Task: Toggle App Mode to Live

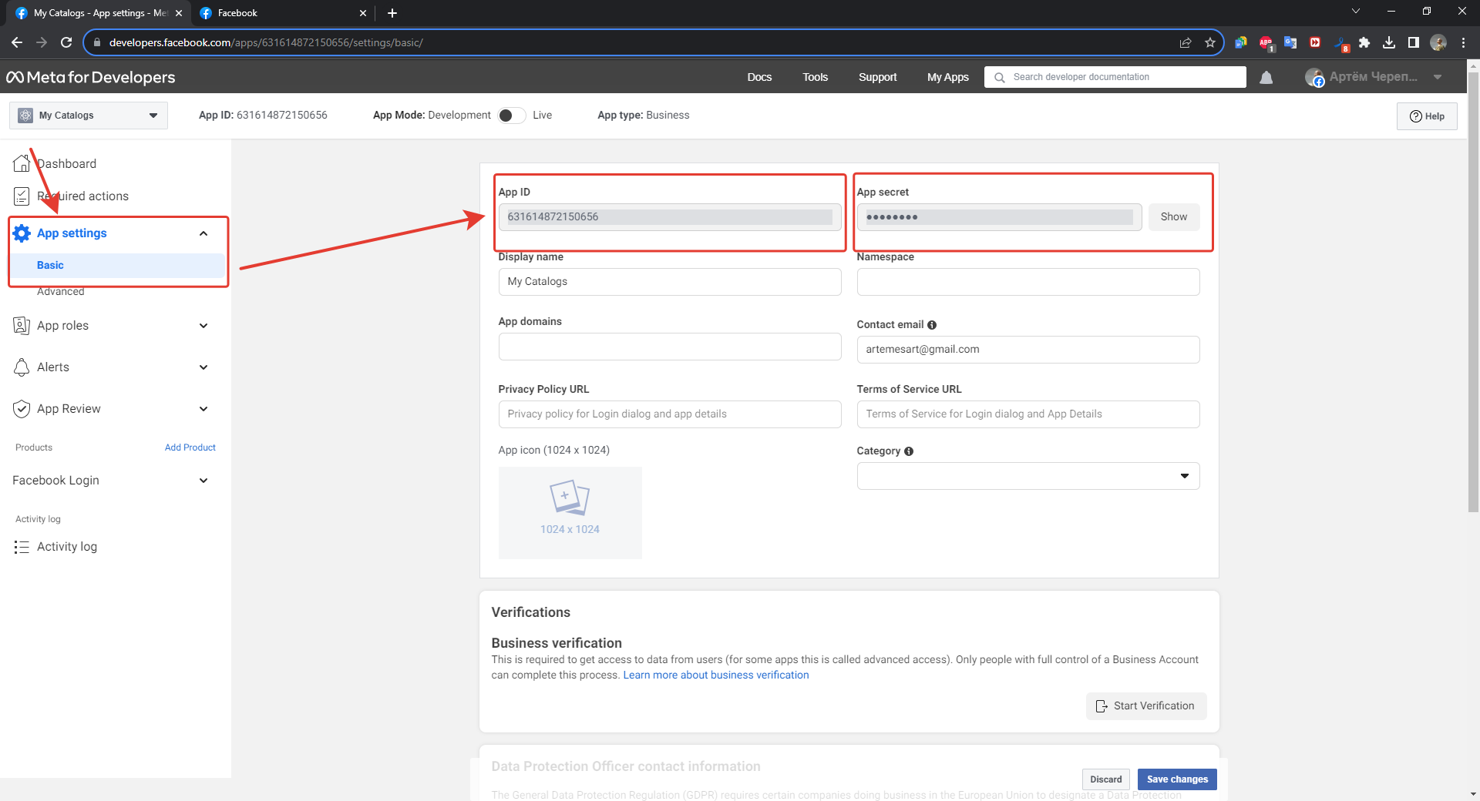Action: click(512, 116)
